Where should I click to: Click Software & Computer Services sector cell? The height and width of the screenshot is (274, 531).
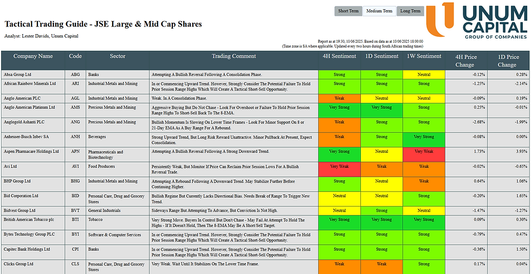click(x=118, y=238)
